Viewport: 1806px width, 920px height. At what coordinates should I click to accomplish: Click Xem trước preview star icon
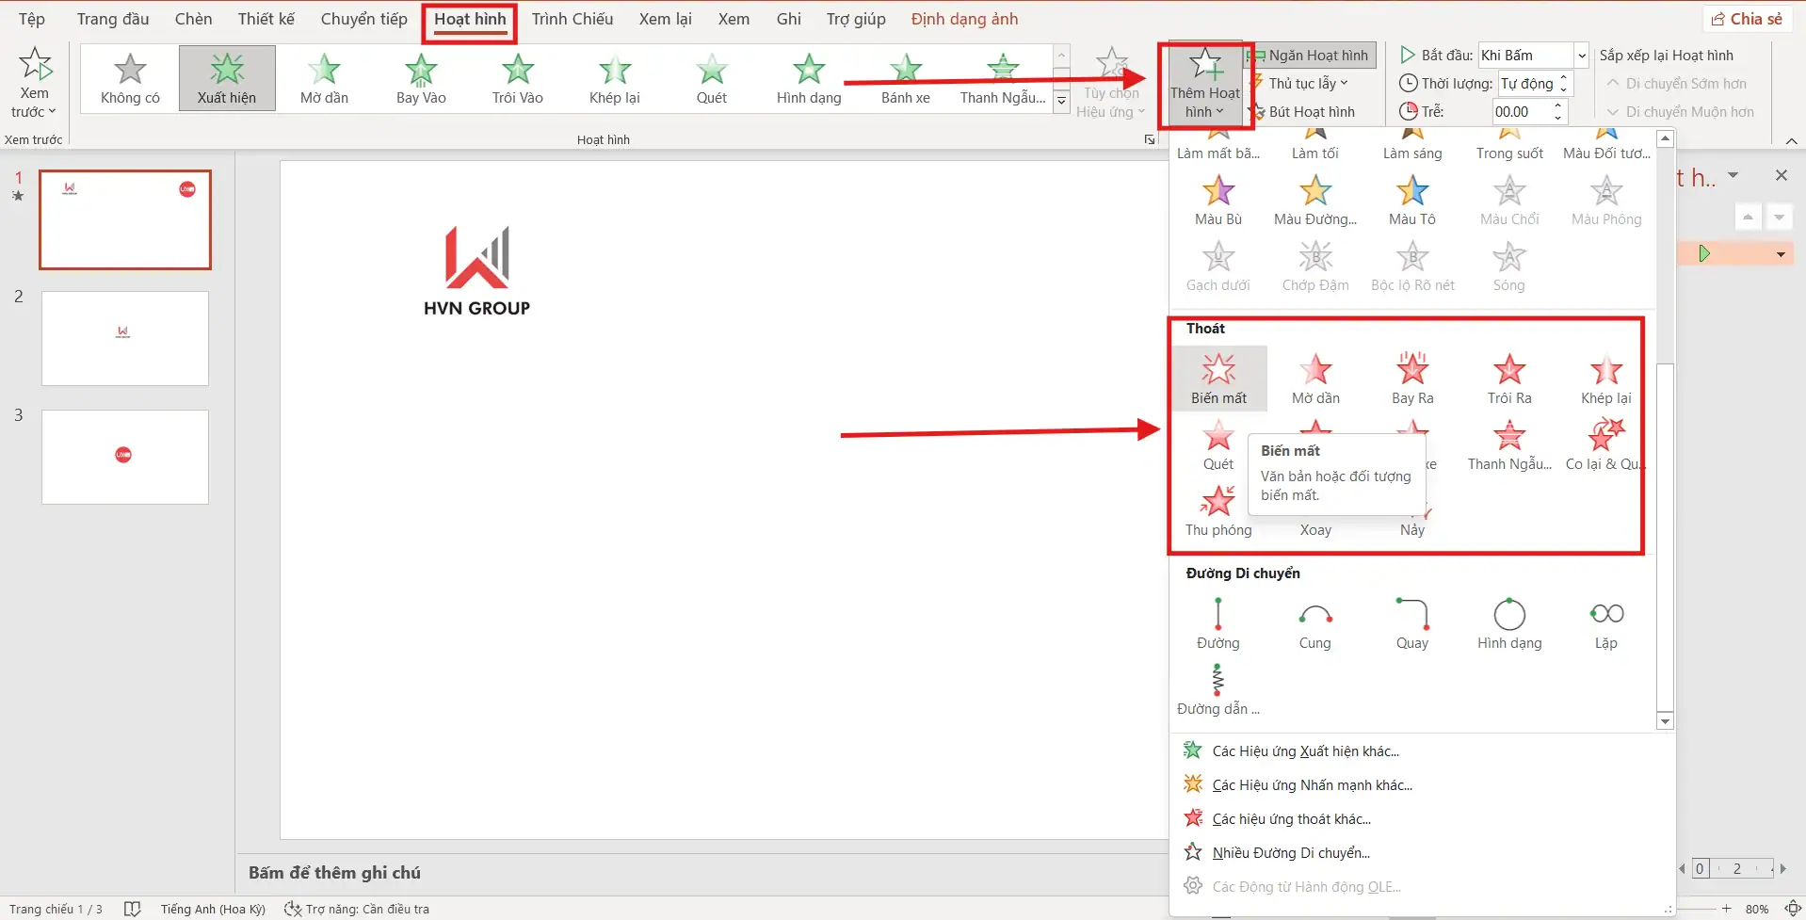tap(35, 66)
